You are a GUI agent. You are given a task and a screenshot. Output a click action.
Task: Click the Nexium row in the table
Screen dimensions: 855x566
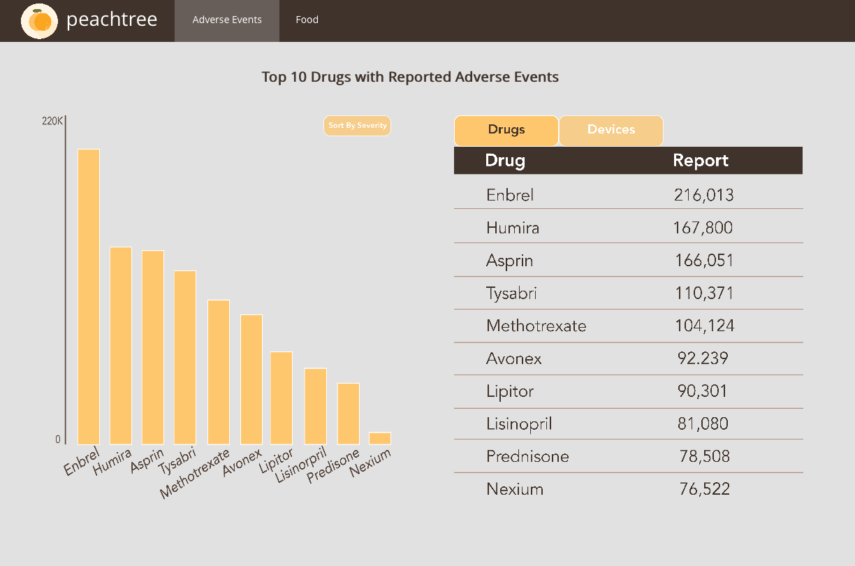click(x=629, y=489)
